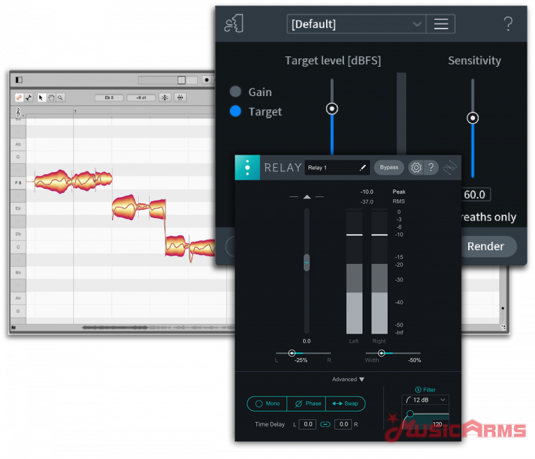Click the Render button
The height and width of the screenshot is (459, 535).
(486, 247)
